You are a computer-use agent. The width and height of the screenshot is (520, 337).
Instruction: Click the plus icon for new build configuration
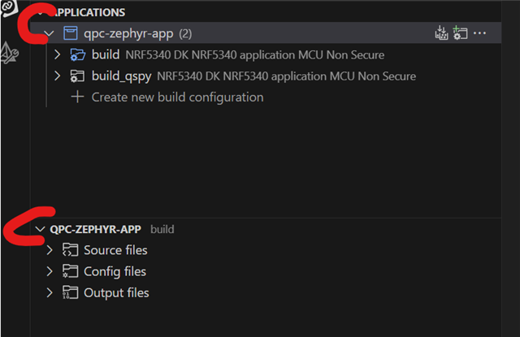77,97
